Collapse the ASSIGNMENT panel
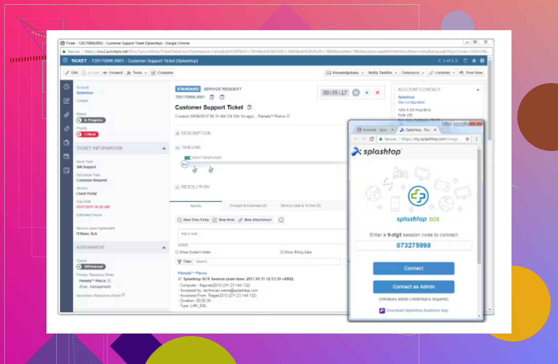 click(164, 247)
